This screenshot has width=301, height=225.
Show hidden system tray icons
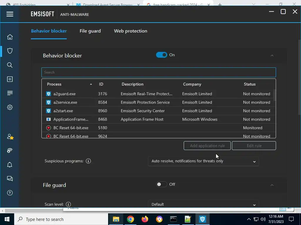249,219
